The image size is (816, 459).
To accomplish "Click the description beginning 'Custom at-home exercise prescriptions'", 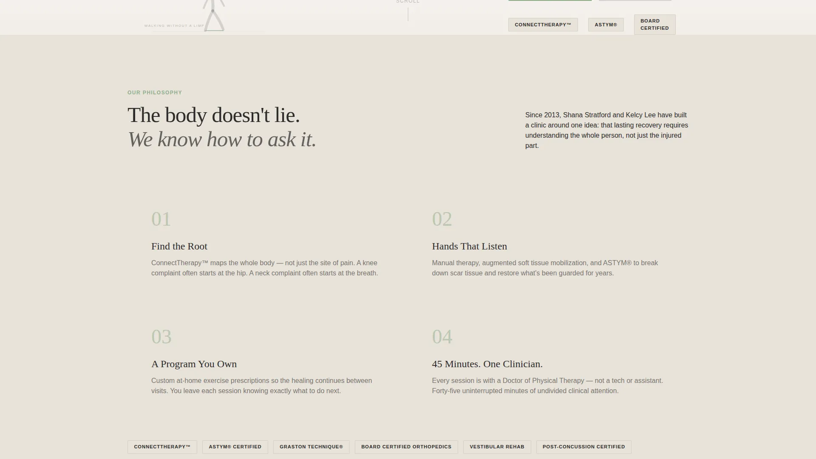I will [262, 386].
